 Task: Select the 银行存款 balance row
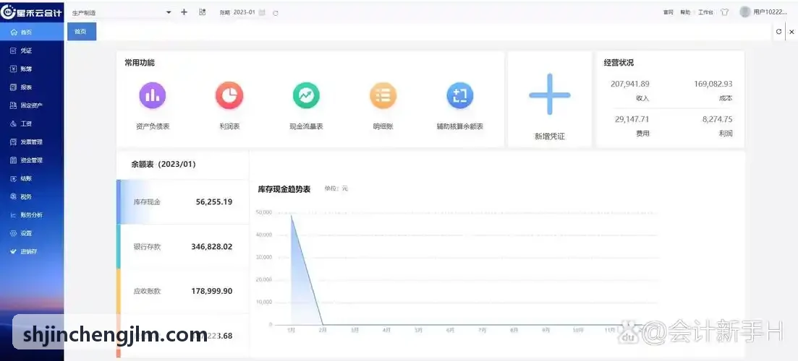pyautogui.click(x=183, y=247)
